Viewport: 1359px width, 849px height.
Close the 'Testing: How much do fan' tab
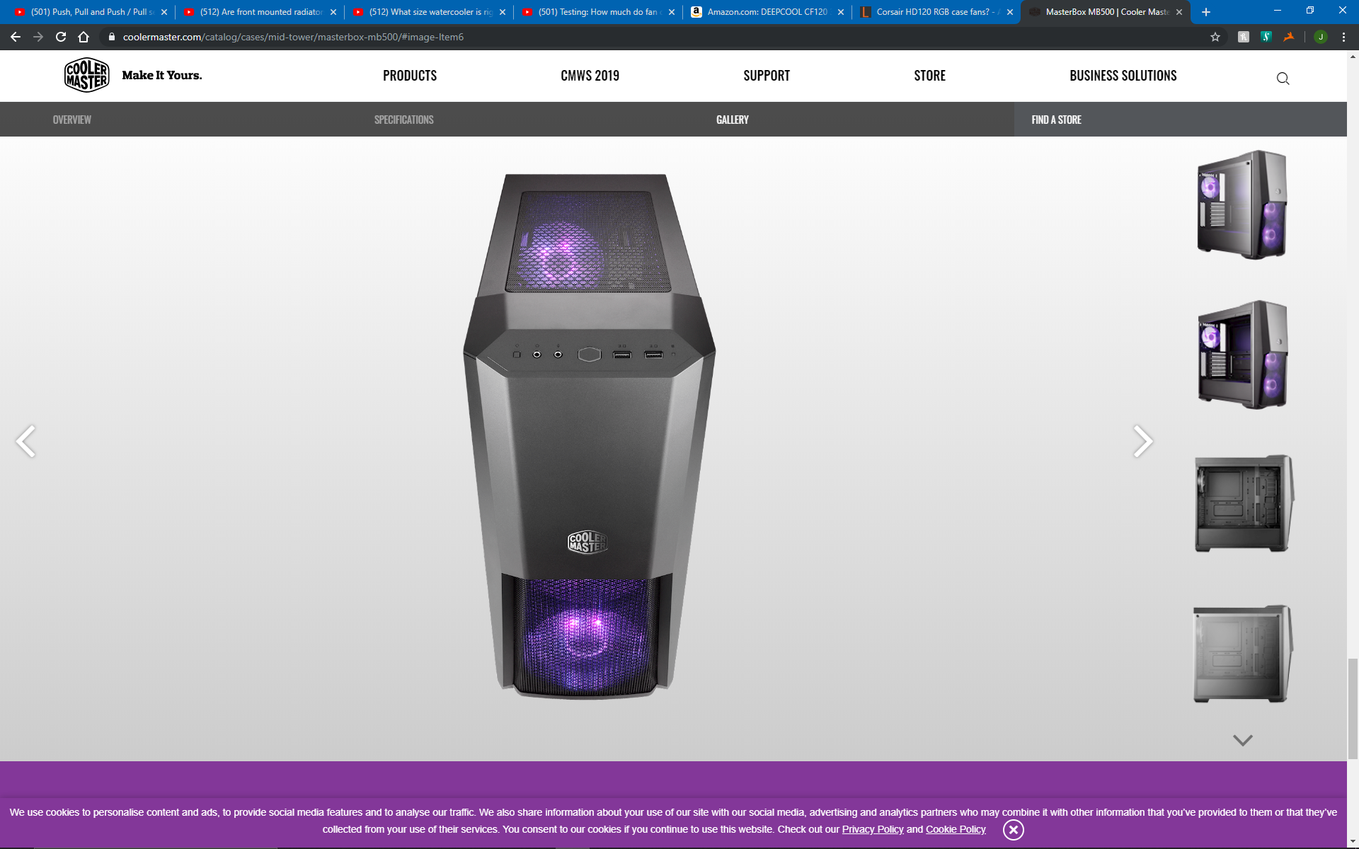[x=672, y=12]
